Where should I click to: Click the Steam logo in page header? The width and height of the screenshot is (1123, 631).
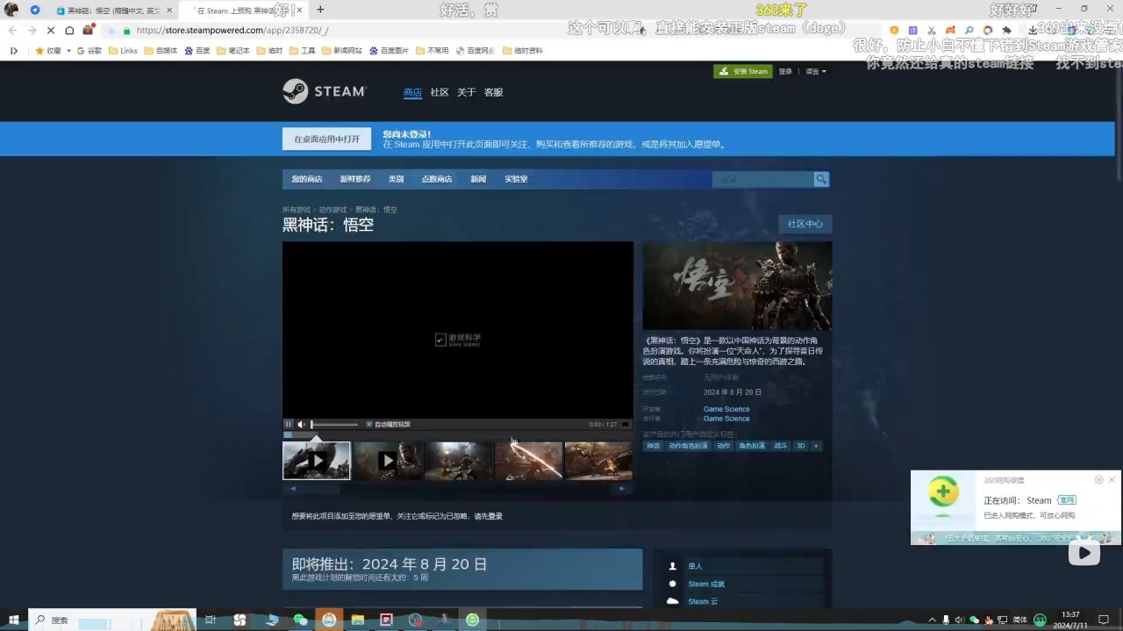(x=324, y=91)
